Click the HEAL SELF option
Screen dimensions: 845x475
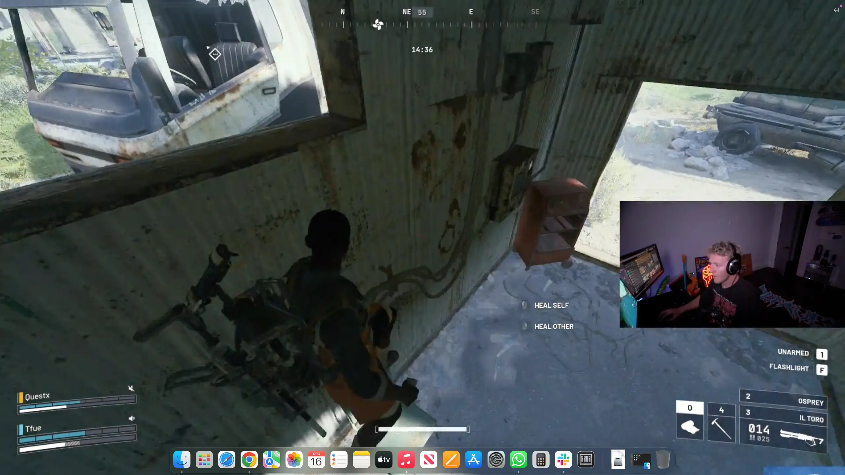pyautogui.click(x=551, y=305)
